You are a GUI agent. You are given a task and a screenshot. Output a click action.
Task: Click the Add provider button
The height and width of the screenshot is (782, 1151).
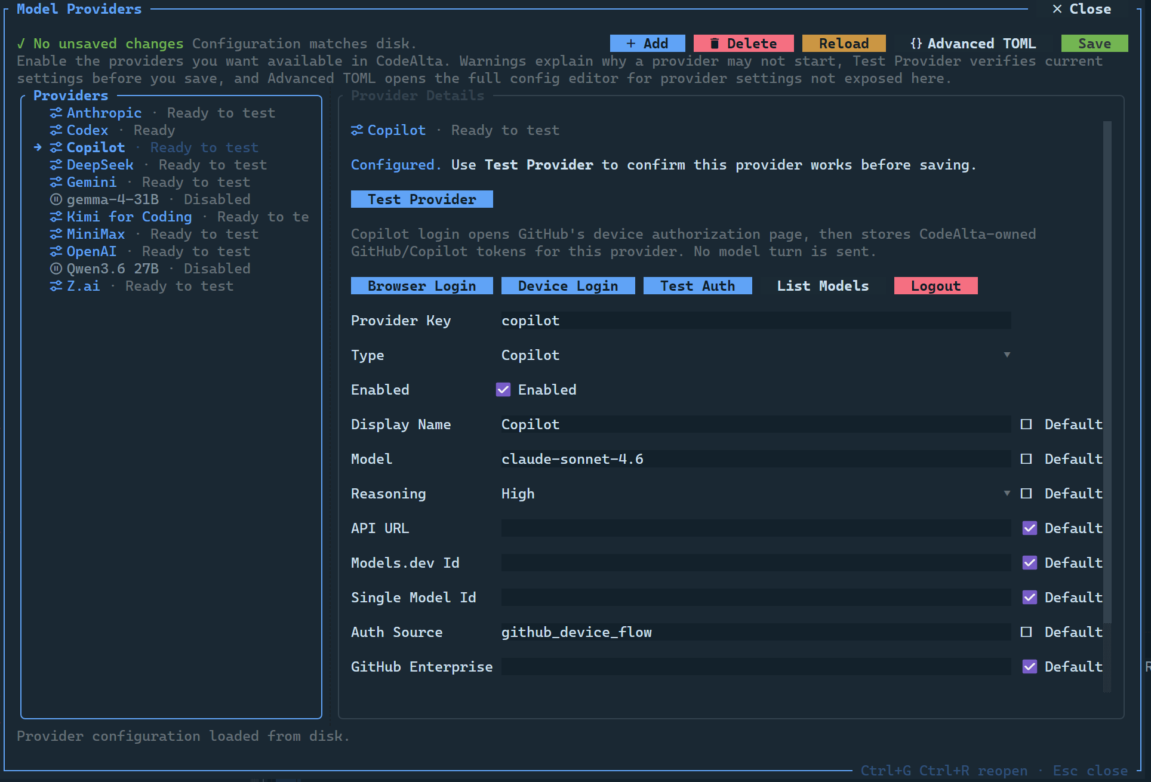click(647, 44)
